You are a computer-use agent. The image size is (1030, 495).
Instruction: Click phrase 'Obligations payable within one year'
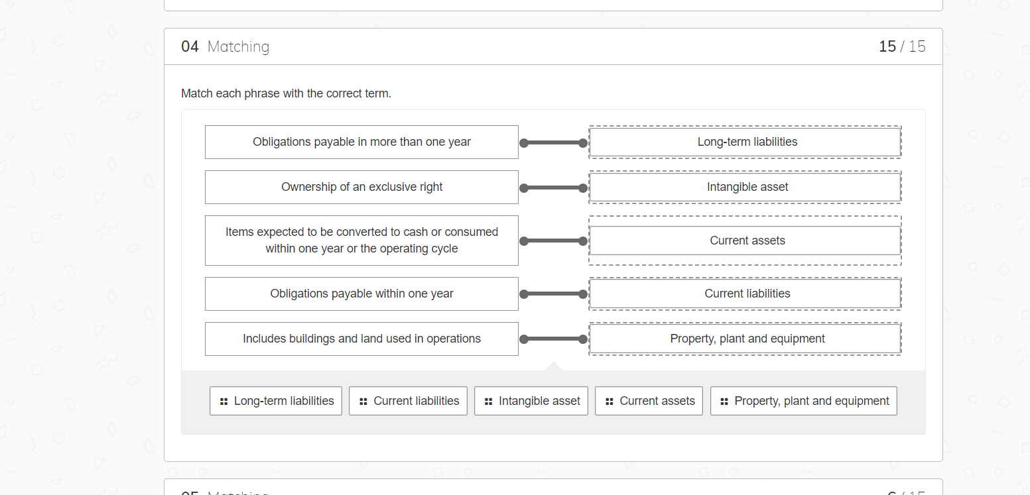[x=361, y=294]
